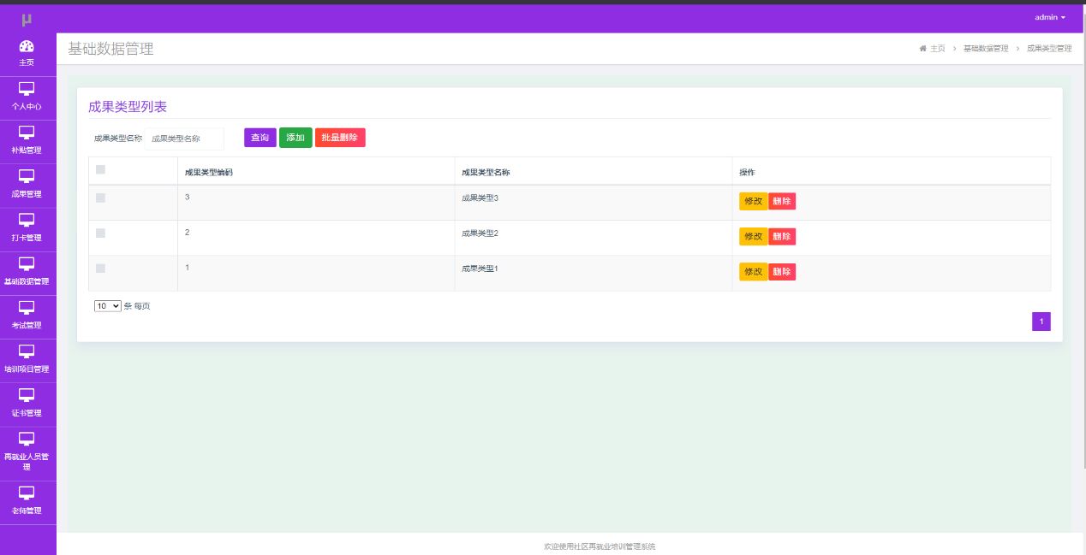The width and height of the screenshot is (1086, 555).
Task: Click 修改 for 成果类型2
Action: coord(754,236)
